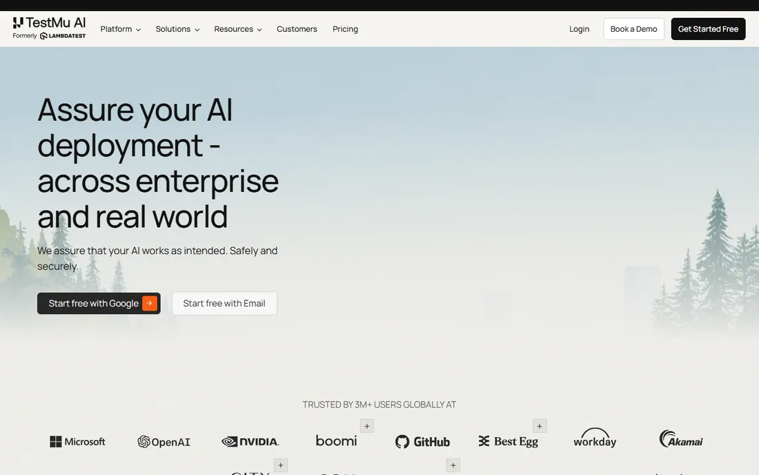The width and height of the screenshot is (759, 475).
Task: Go to the Login page
Action: (579, 29)
